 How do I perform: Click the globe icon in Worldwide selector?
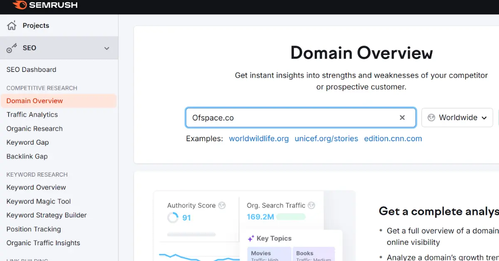(431, 118)
